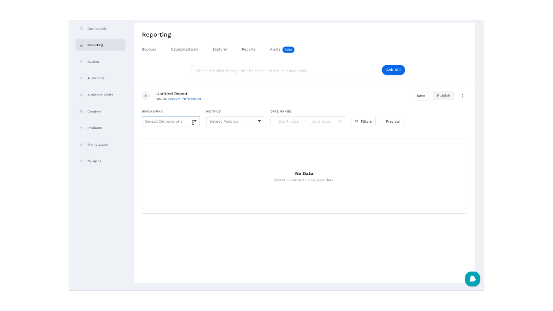Click the Dashboards sidebar icon
The image size is (553, 311).
(81, 29)
